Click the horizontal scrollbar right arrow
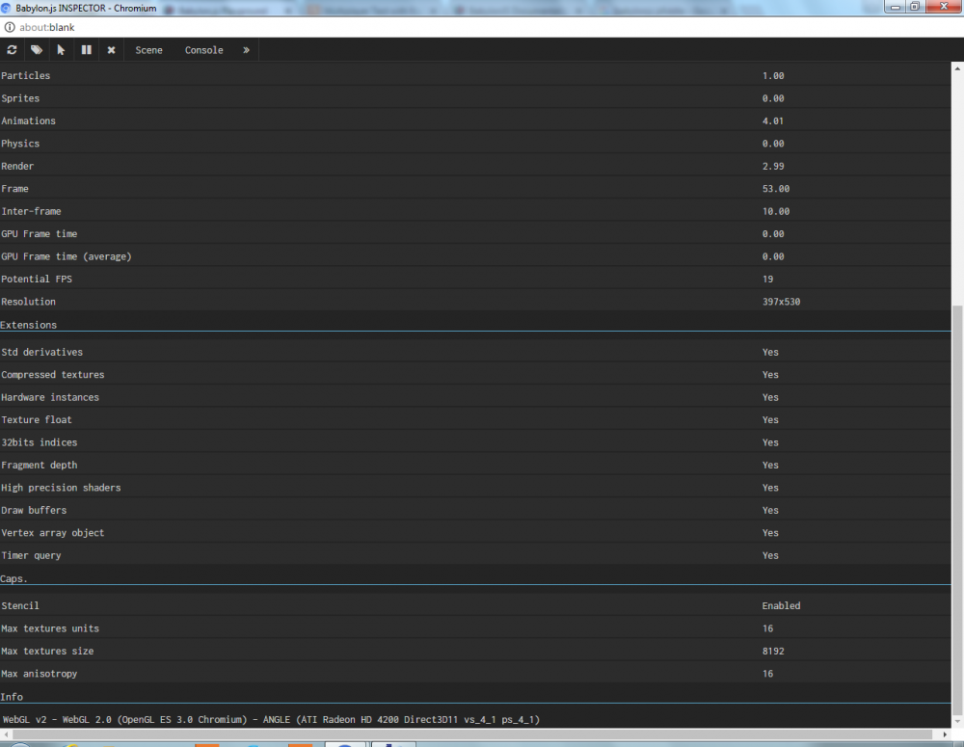This screenshot has width=964, height=747. click(945, 734)
